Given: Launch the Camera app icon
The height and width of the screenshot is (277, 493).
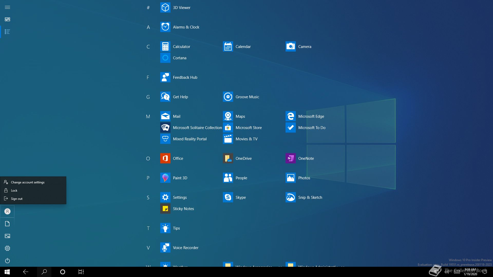Looking at the screenshot, I should 290,46.
